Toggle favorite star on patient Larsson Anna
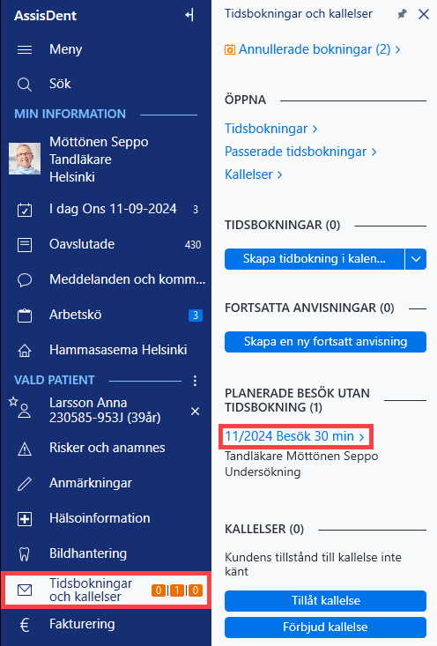437x646 pixels. click(13, 401)
